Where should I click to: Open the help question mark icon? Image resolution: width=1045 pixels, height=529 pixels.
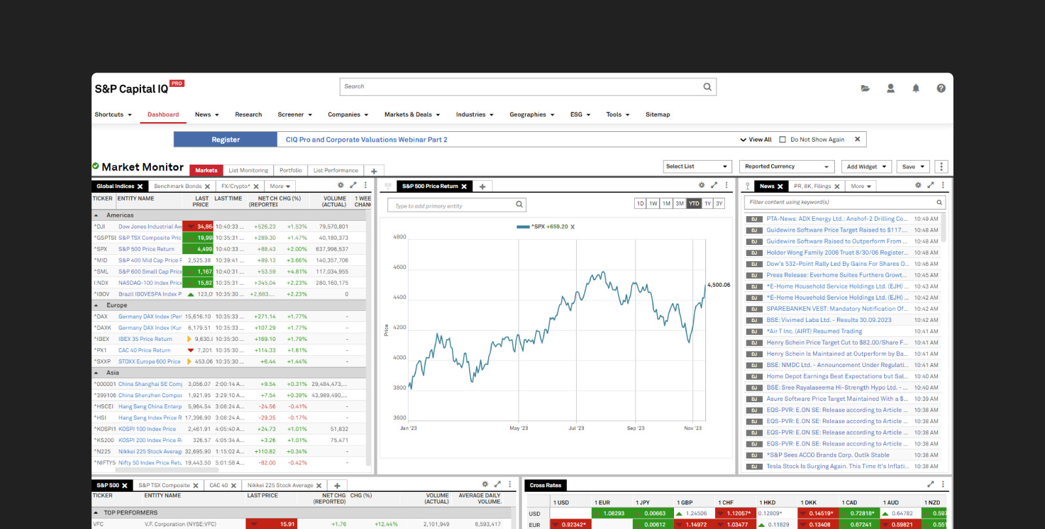941,88
